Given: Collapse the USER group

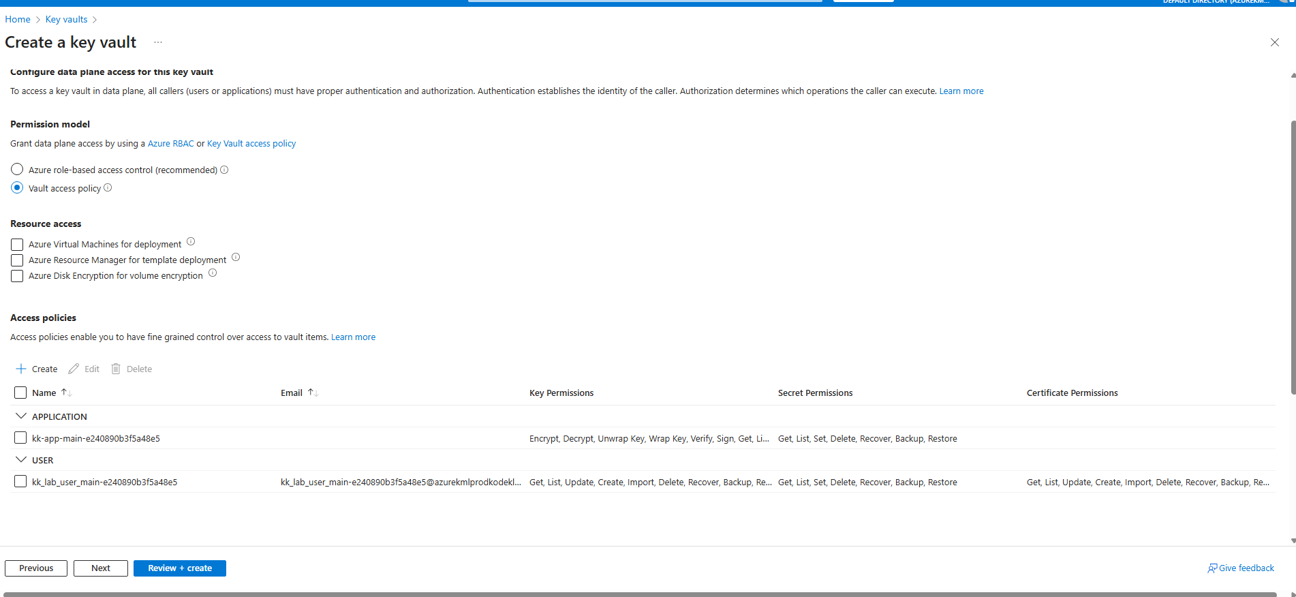Looking at the screenshot, I should (21, 459).
